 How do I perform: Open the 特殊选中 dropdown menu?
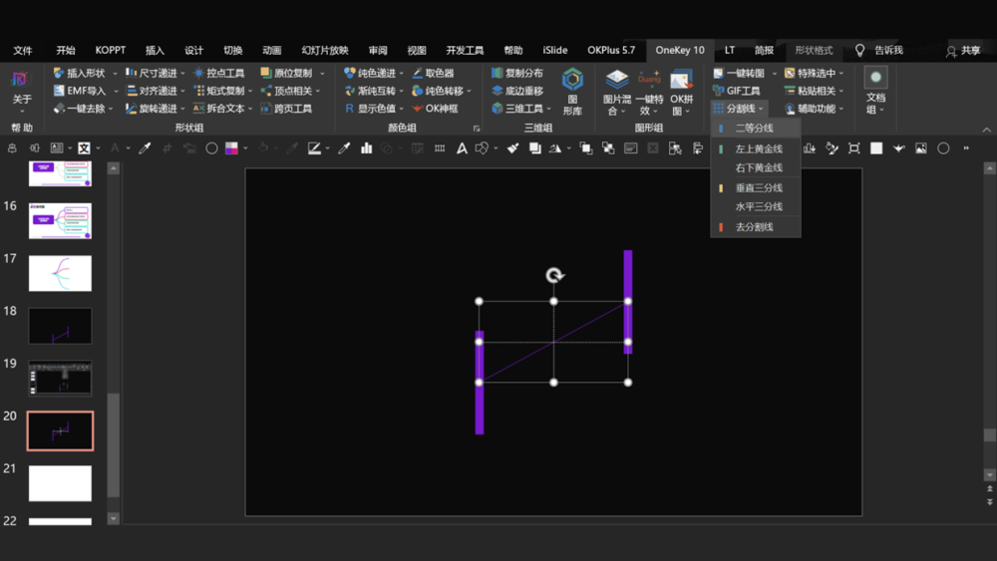[841, 74]
